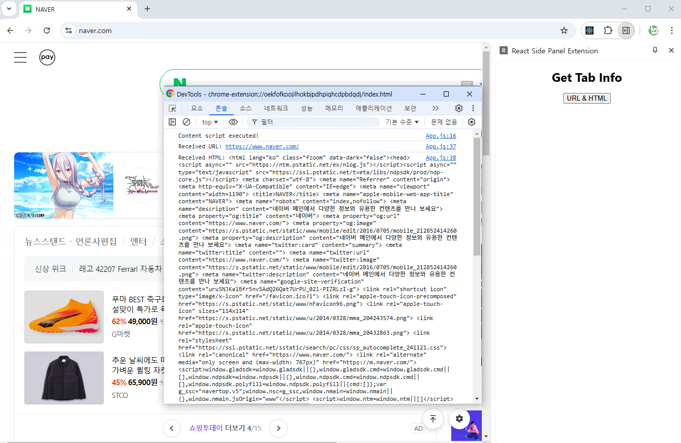Toggle live expression eye icon
681x443 pixels.
[233, 122]
